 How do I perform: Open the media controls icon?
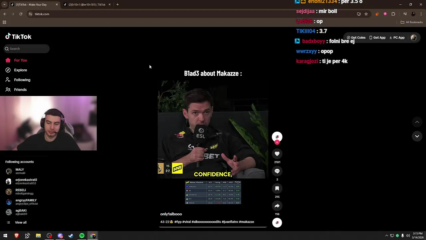click(405, 14)
